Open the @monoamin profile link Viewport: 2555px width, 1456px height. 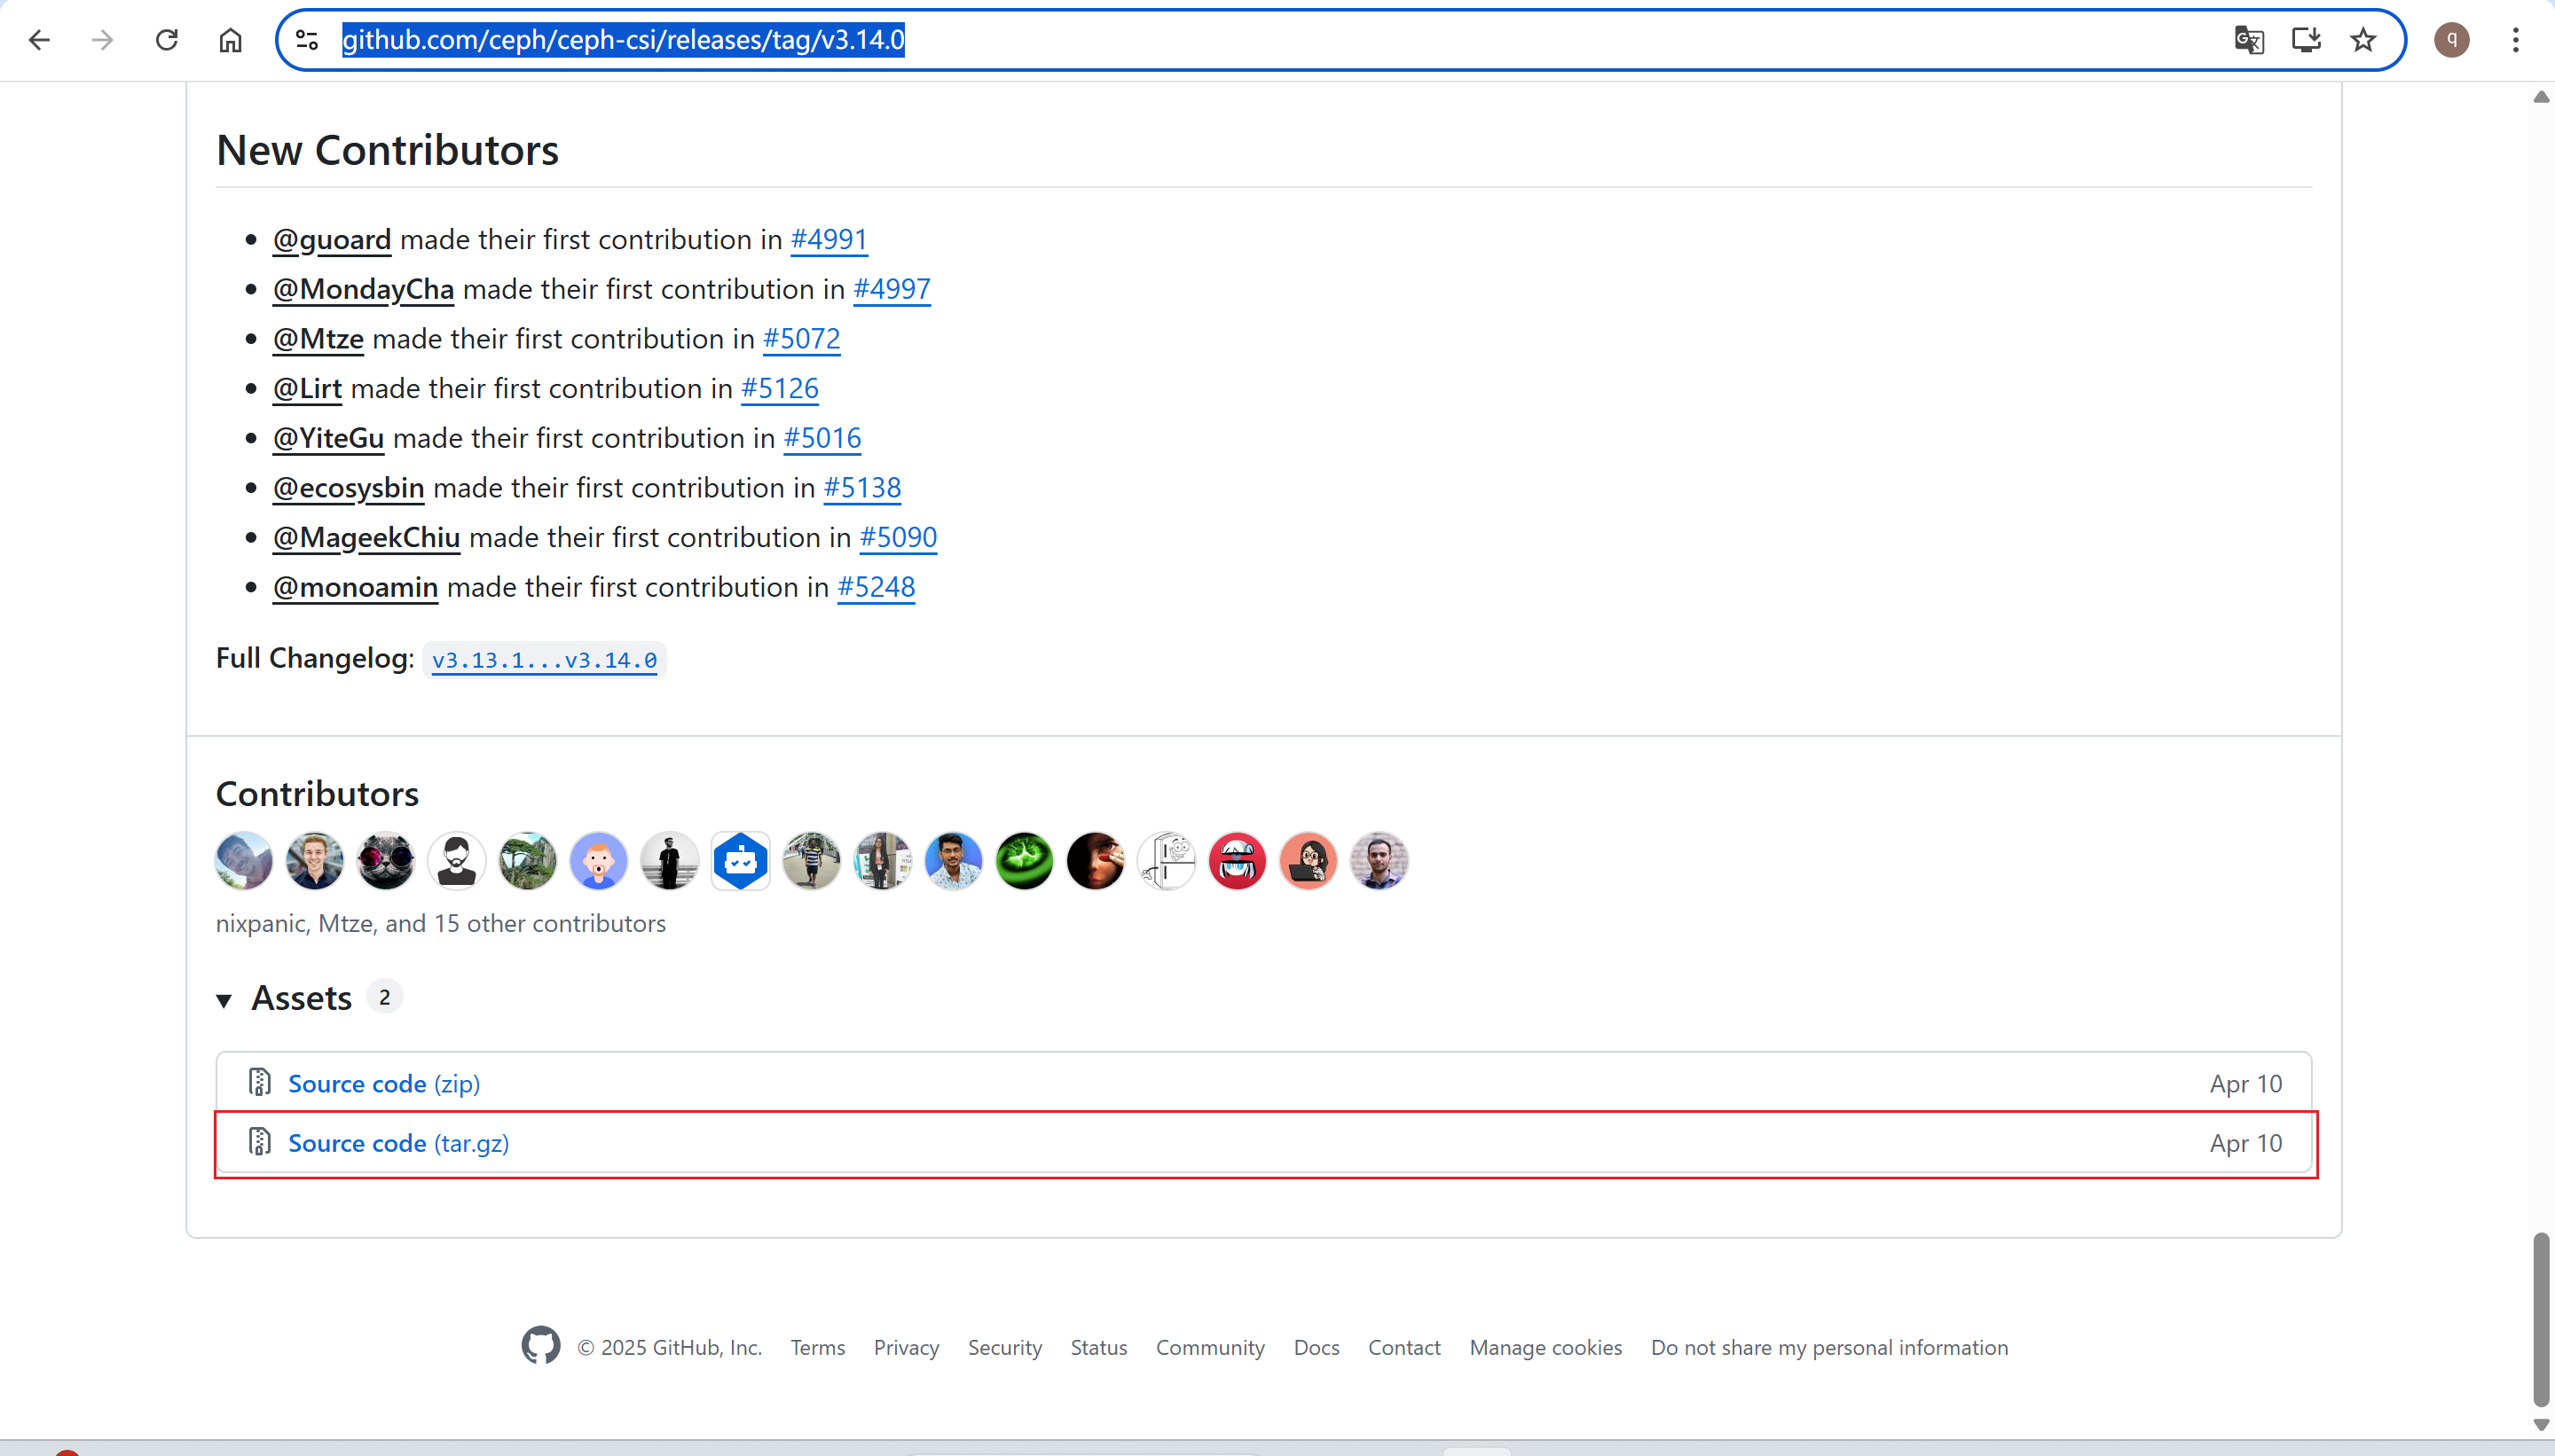[356, 587]
